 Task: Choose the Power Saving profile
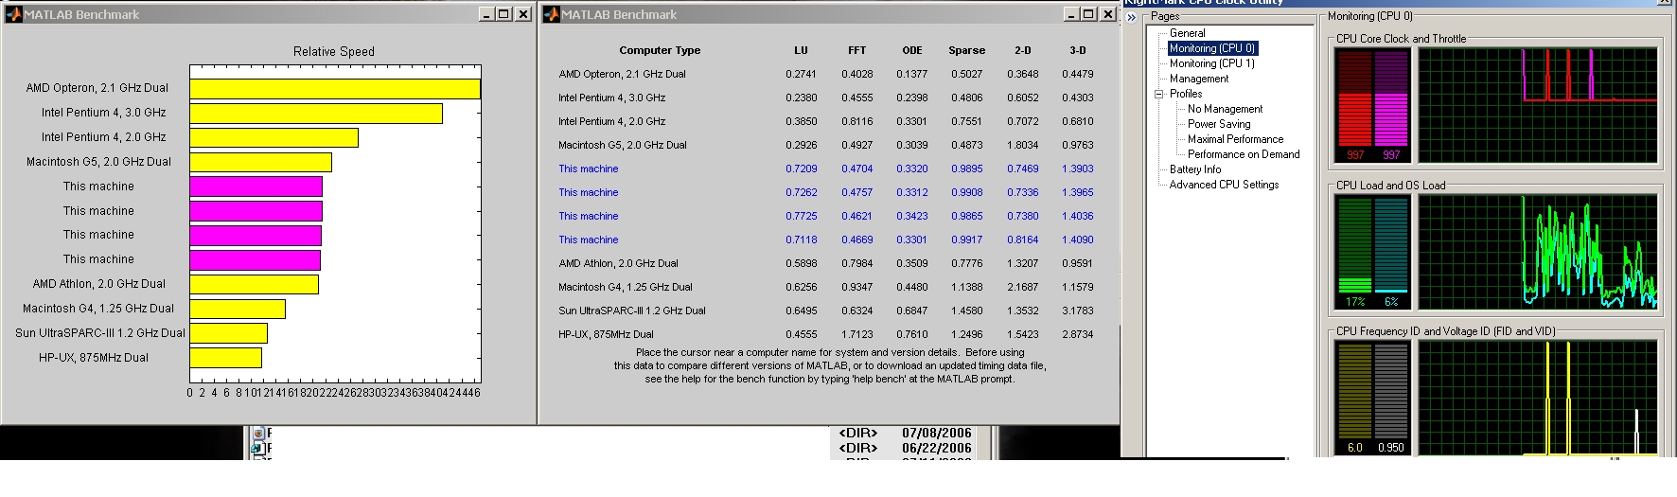[x=1219, y=124]
